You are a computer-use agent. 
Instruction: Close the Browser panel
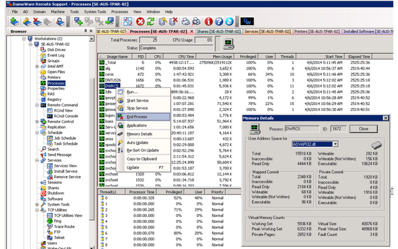tap(91, 31)
